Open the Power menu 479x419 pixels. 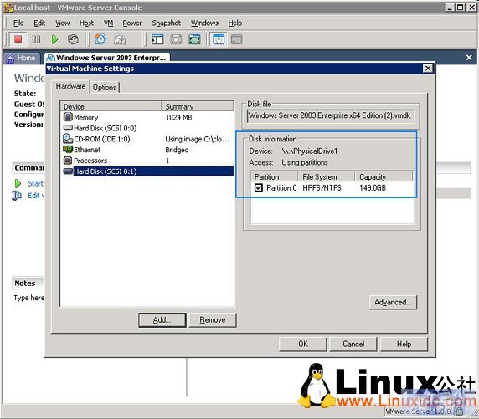[132, 23]
